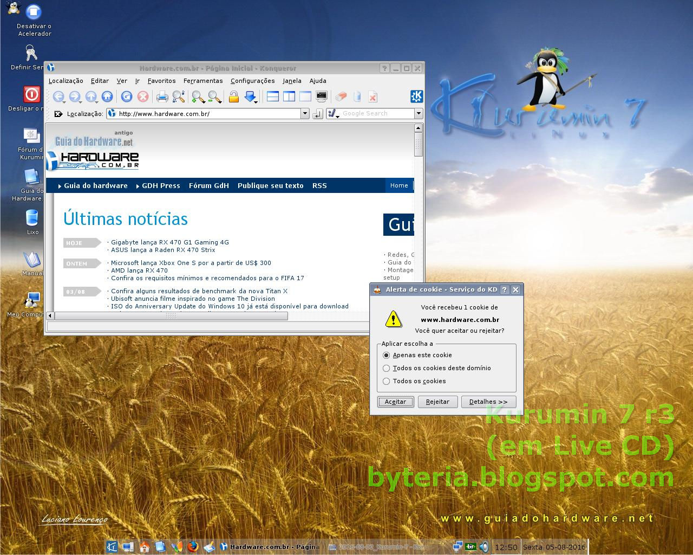Image resolution: width=693 pixels, height=555 pixels.
Task: Open the Favoritos menu in Konqueror
Action: (161, 81)
